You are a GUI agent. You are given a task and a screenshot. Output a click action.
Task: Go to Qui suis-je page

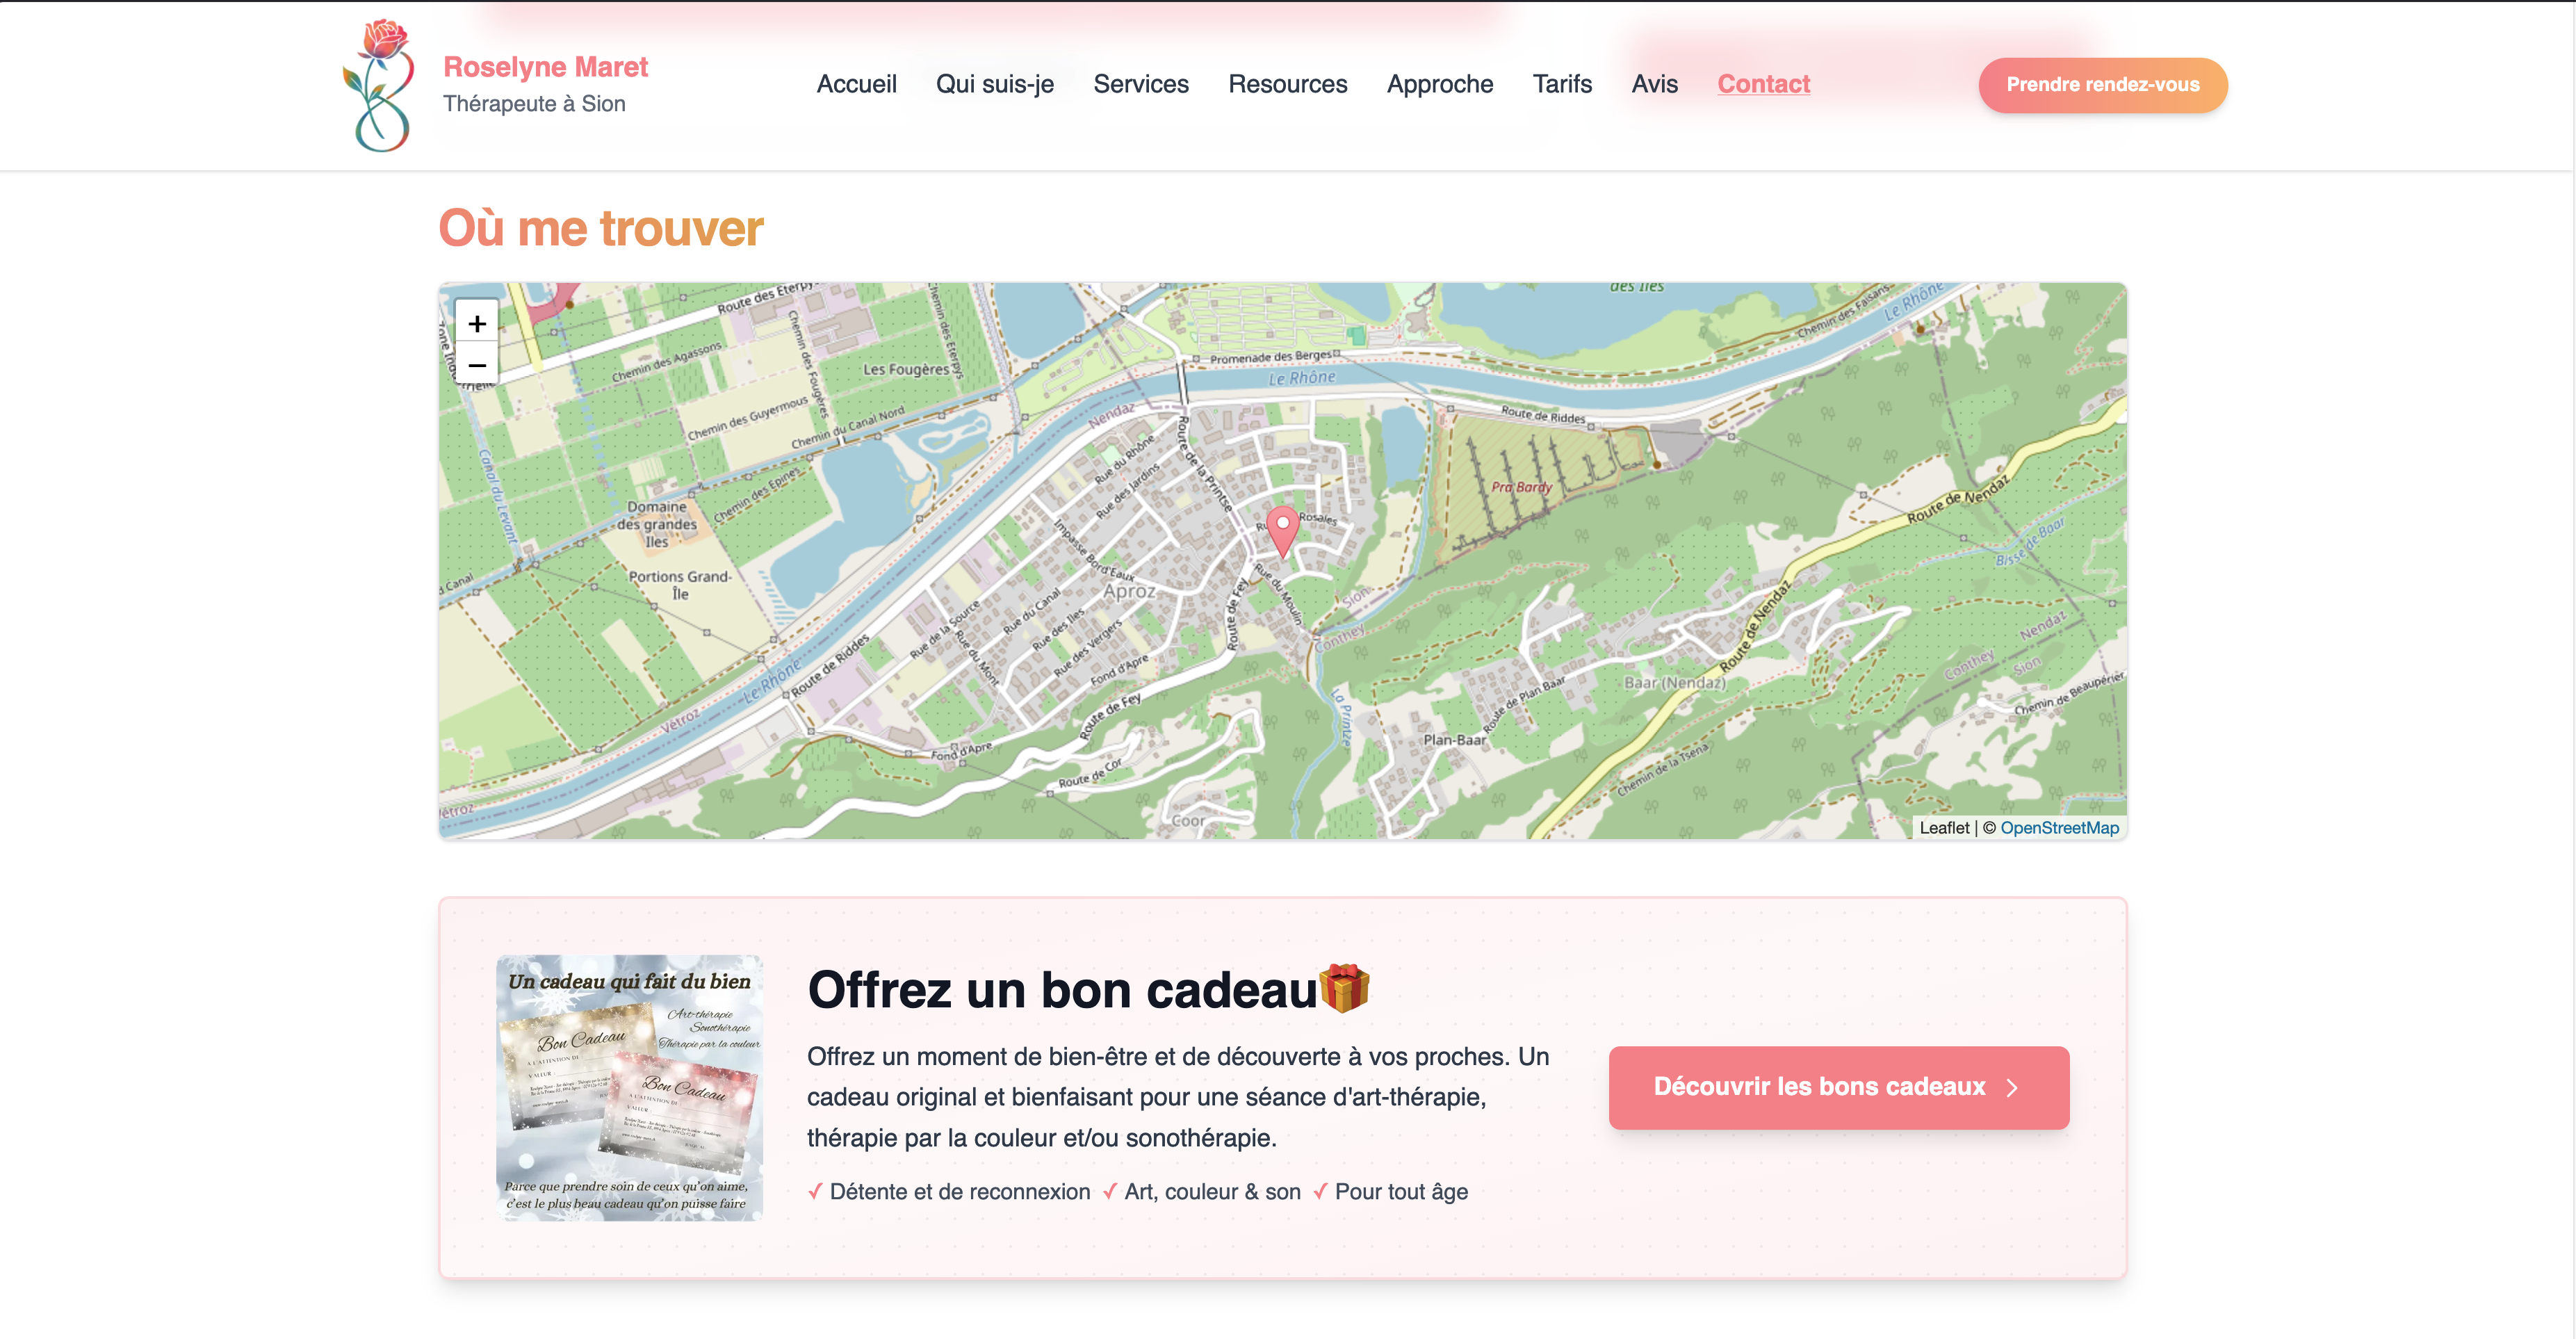[994, 84]
